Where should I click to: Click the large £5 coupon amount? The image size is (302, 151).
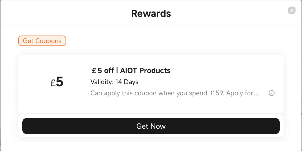(57, 82)
